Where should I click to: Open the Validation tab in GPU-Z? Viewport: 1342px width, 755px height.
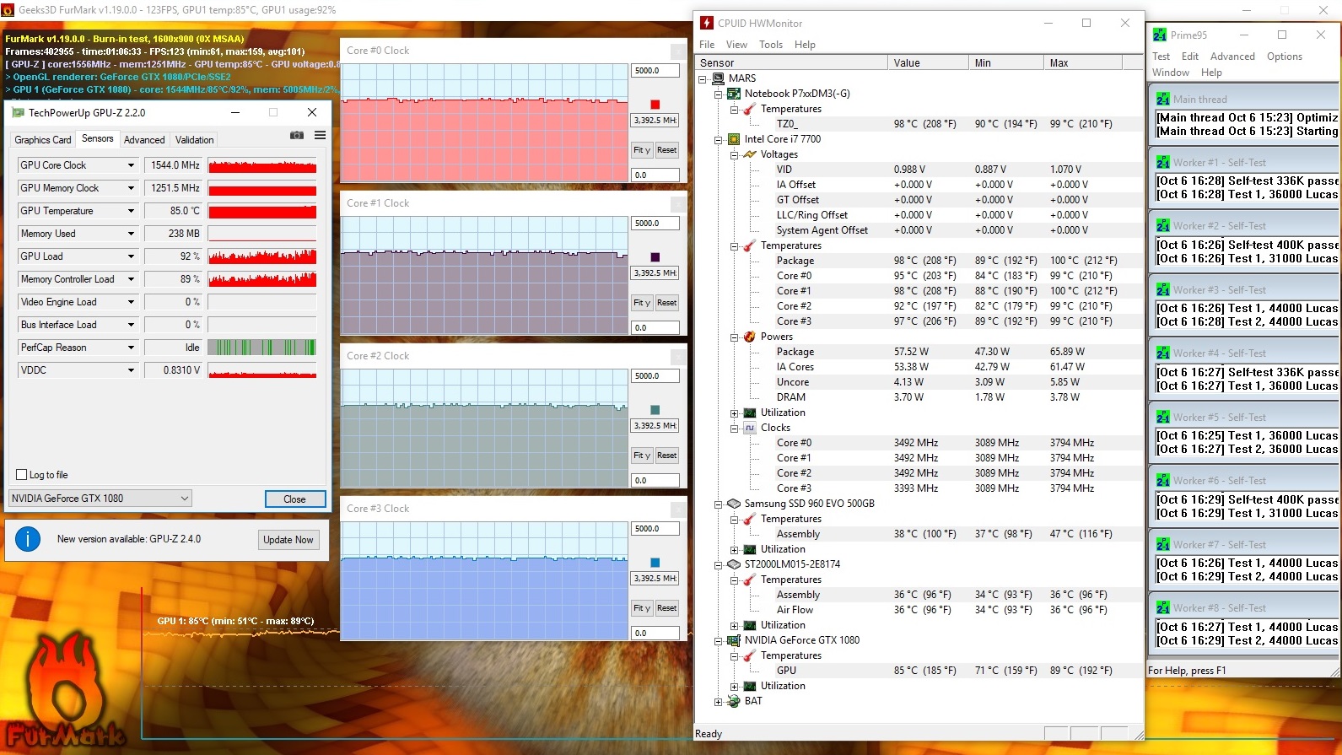tap(195, 140)
